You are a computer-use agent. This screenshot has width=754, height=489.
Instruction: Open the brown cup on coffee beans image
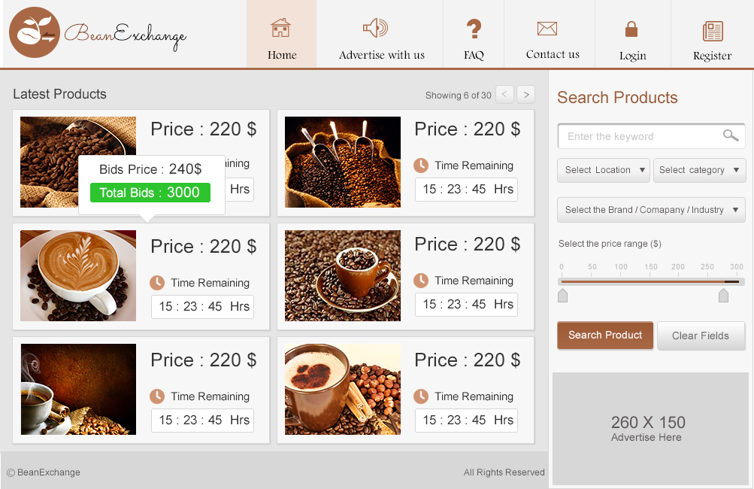coord(342,275)
